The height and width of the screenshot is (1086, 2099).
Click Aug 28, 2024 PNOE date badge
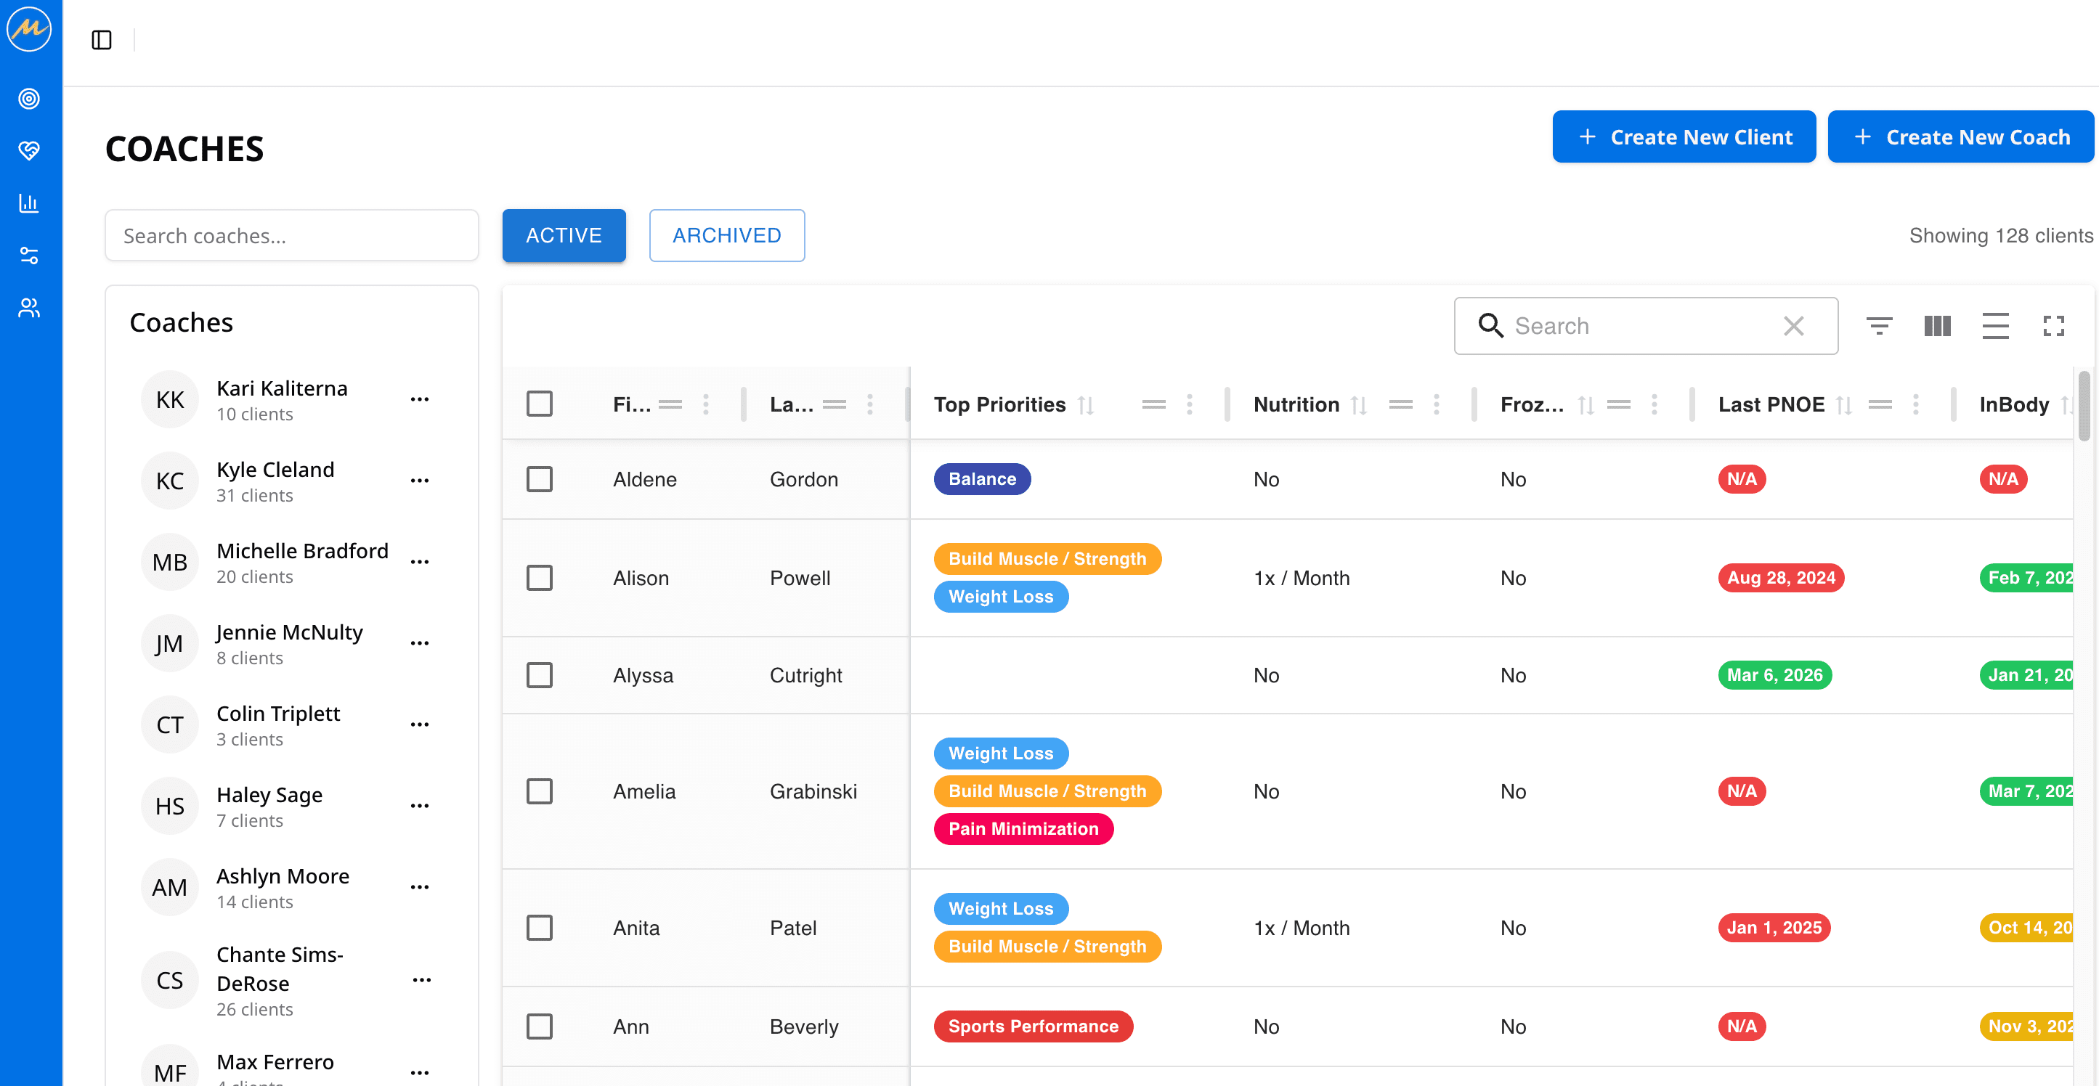[1781, 578]
